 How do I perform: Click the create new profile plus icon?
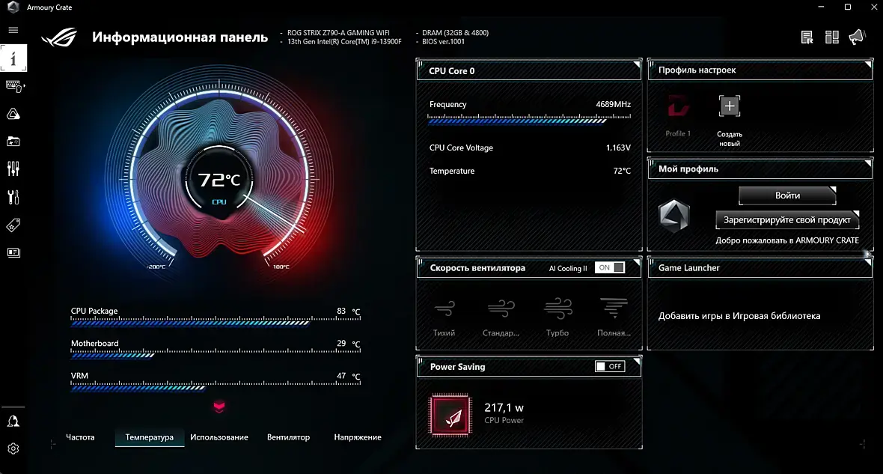tap(730, 106)
